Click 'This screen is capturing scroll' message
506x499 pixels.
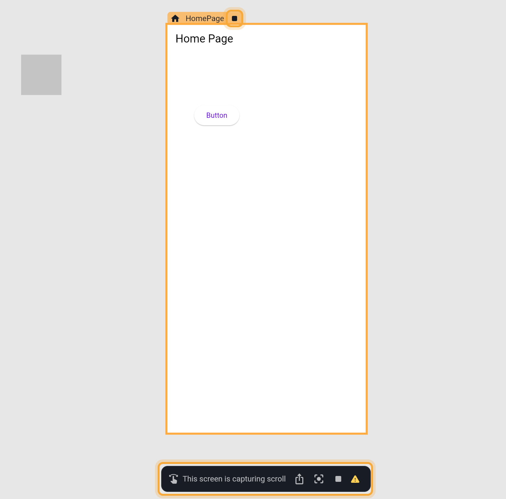click(234, 479)
